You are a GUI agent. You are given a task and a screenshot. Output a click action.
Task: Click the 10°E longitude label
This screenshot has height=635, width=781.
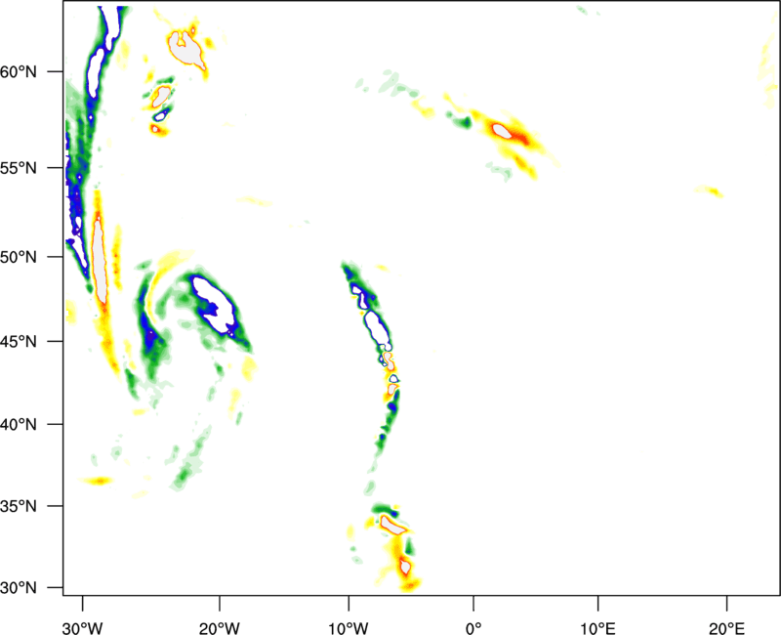(597, 628)
